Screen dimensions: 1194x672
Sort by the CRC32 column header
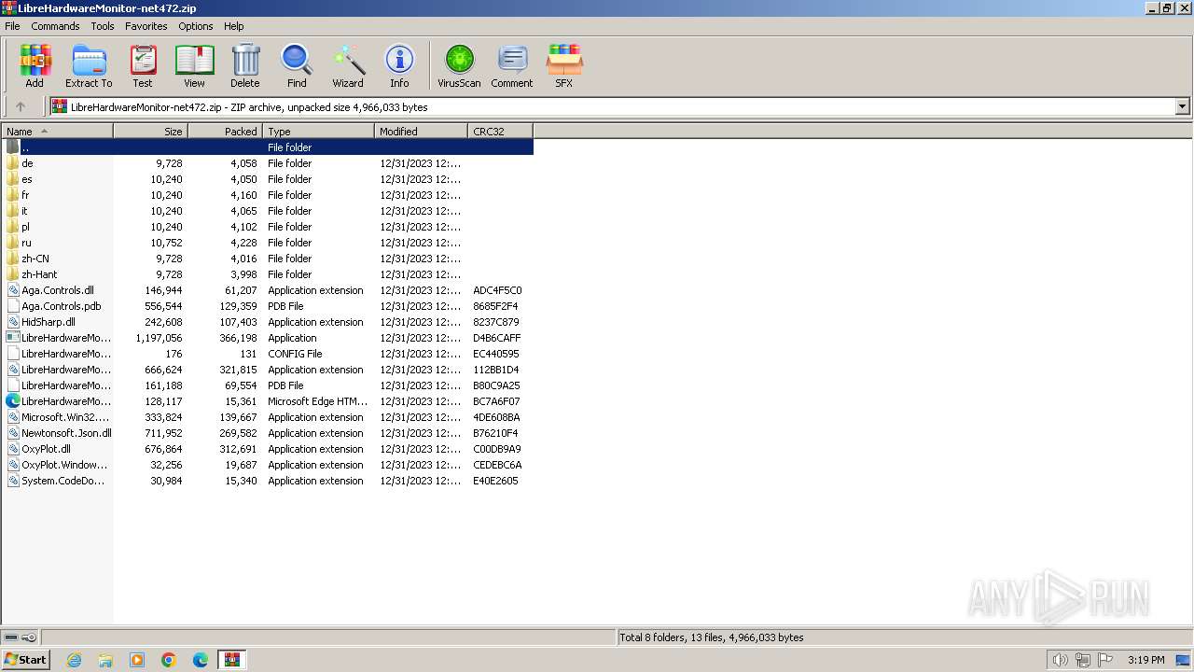[501, 132]
